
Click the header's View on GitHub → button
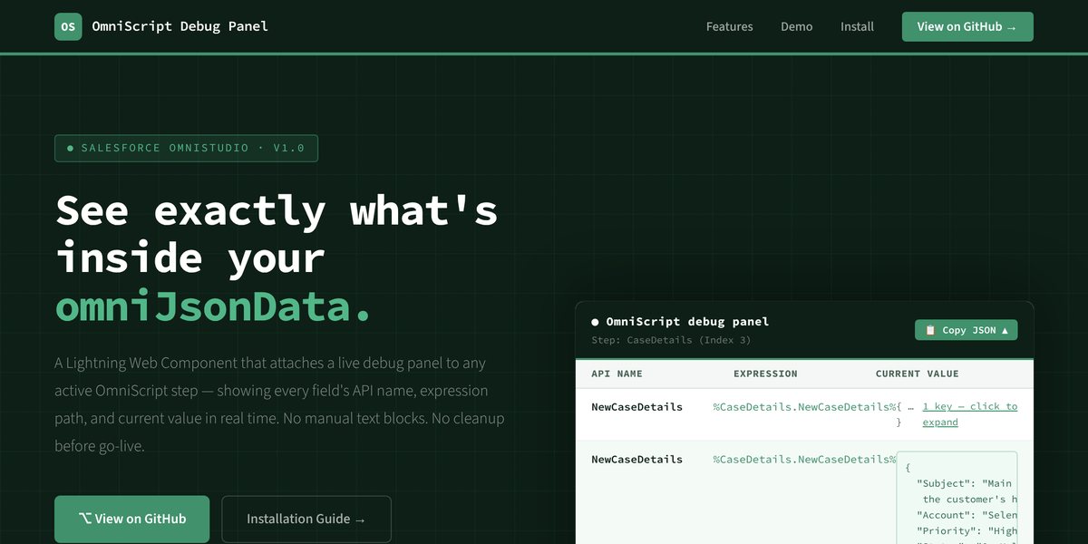click(x=967, y=26)
